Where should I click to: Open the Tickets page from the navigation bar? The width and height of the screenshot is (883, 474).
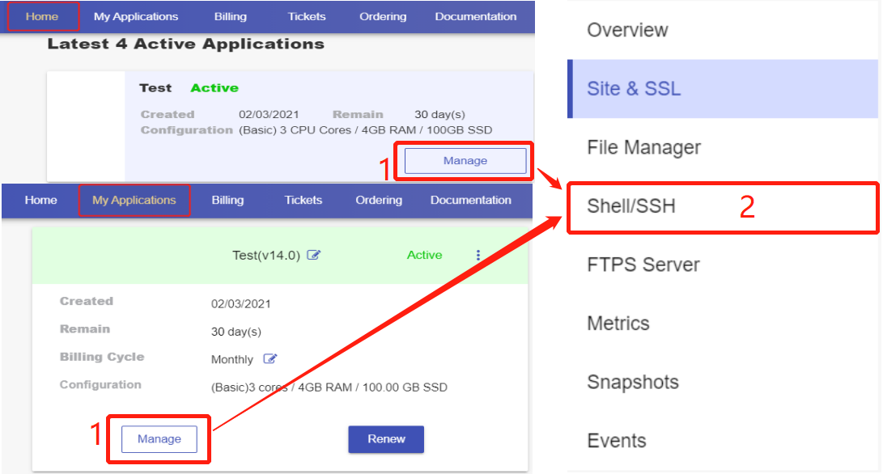[x=306, y=15]
